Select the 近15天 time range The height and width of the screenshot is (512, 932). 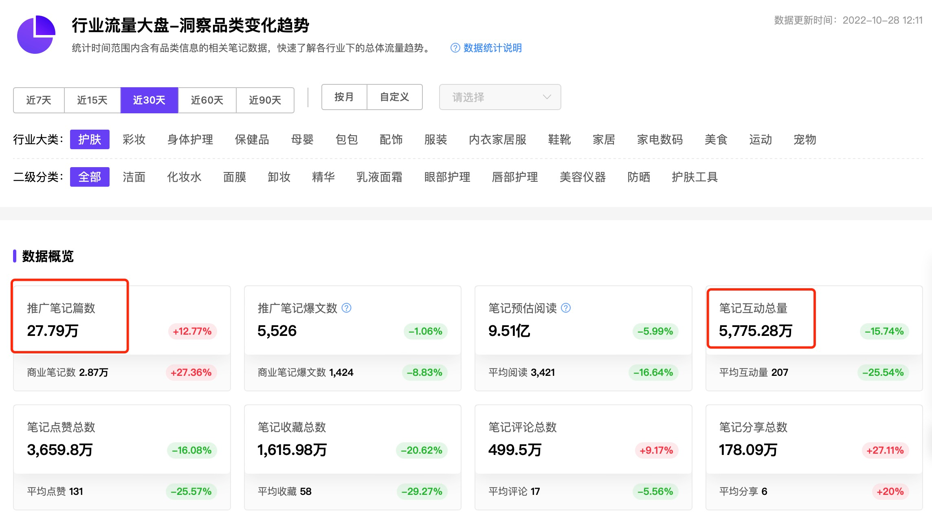(92, 100)
